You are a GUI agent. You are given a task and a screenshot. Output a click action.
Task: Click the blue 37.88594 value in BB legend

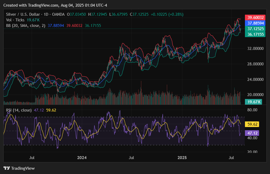tap(56, 26)
